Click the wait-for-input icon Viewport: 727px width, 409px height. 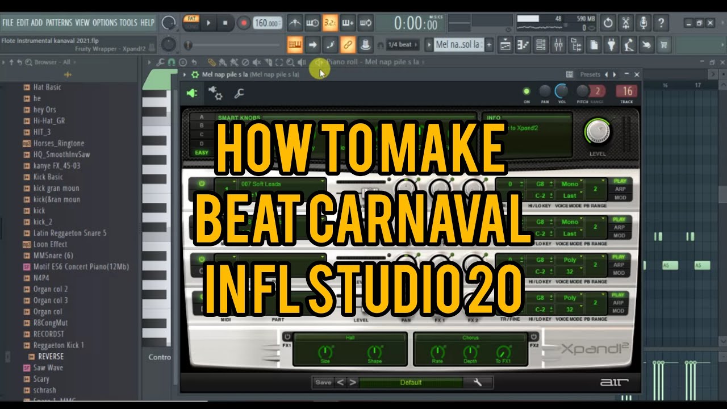(x=312, y=23)
